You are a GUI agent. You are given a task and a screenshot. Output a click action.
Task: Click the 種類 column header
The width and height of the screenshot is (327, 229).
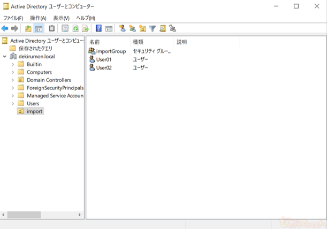point(151,42)
